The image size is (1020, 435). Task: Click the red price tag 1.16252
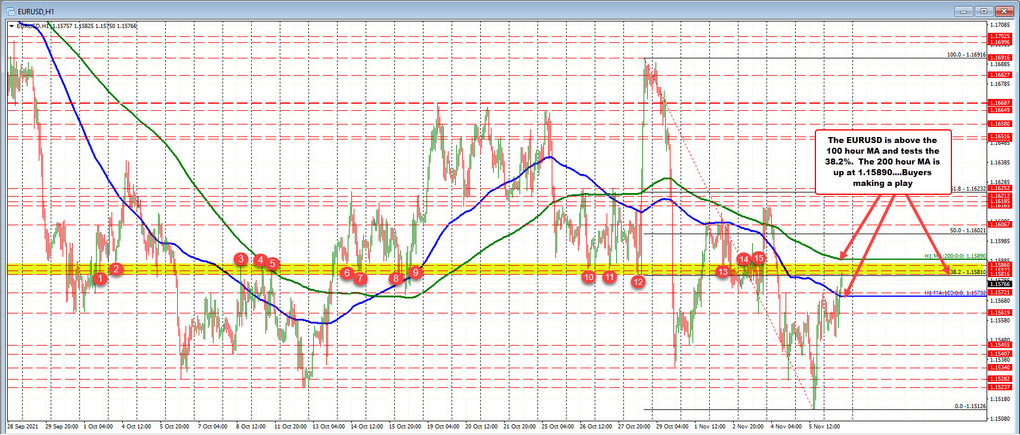click(1000, 188)
